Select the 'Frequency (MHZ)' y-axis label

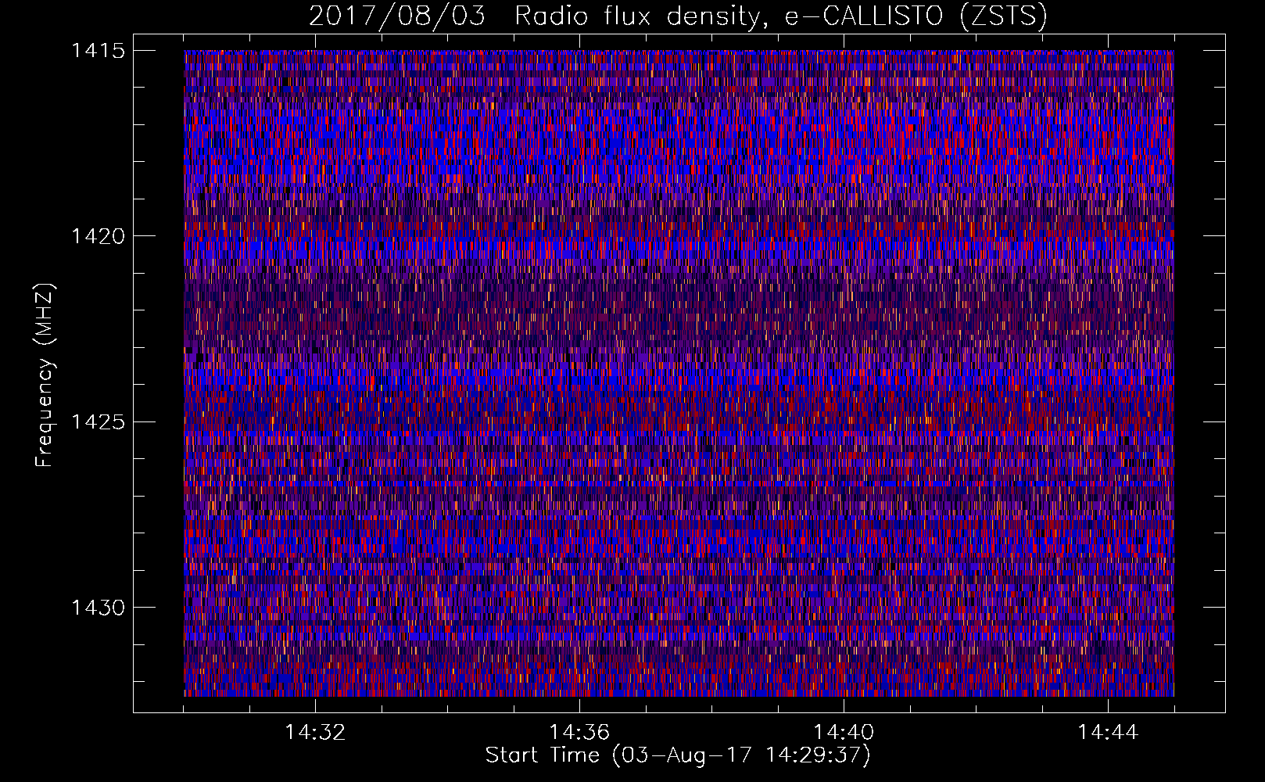point(45,375)
